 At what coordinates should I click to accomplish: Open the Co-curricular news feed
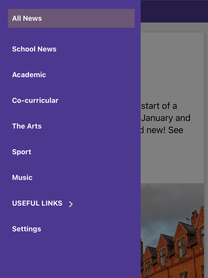(x=35, y=100)
